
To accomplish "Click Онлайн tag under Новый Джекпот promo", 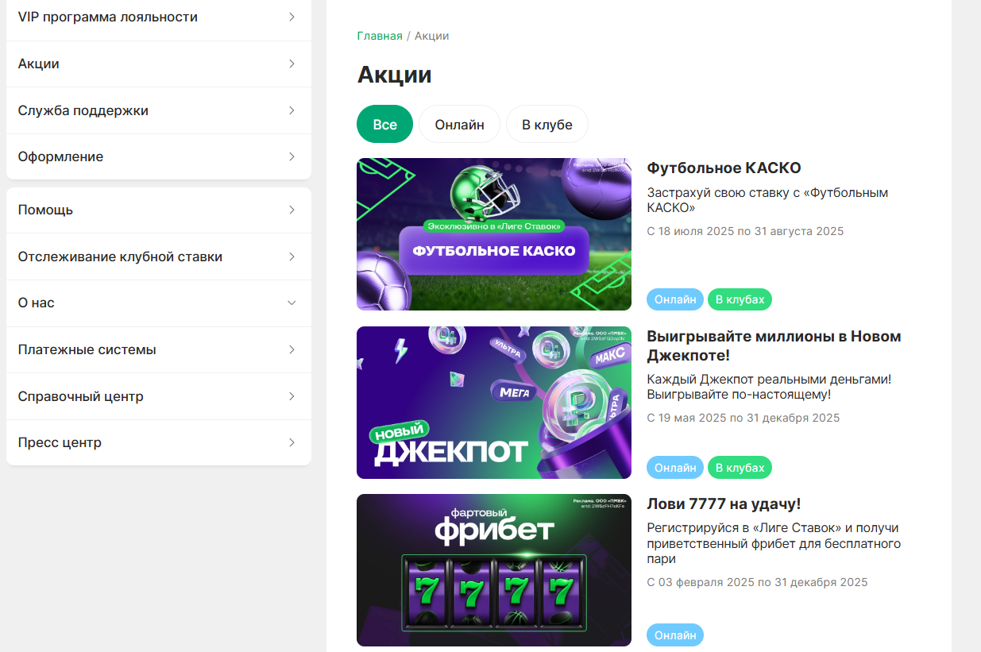I will click(675, 468).
